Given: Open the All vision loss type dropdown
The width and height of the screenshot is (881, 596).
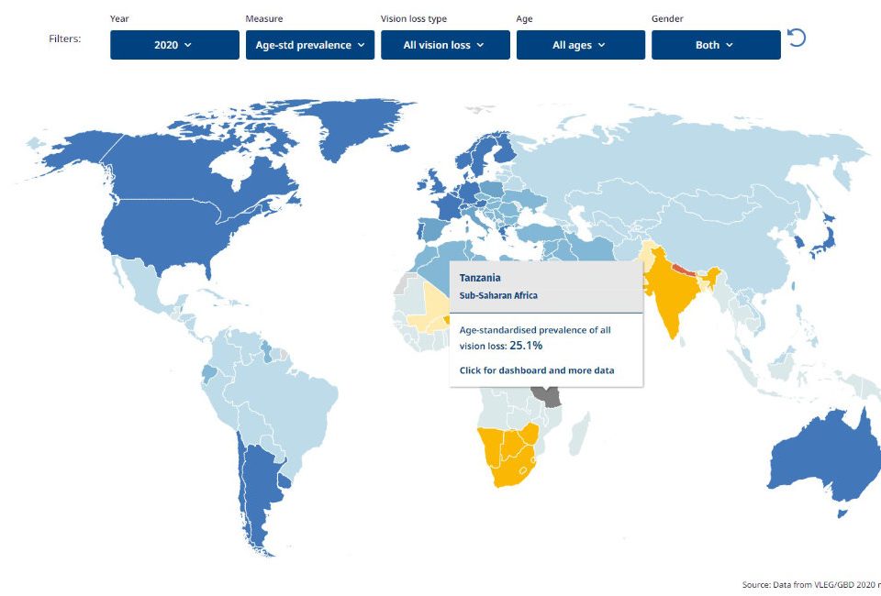Looking at the screenshot, I should [446, 45].
